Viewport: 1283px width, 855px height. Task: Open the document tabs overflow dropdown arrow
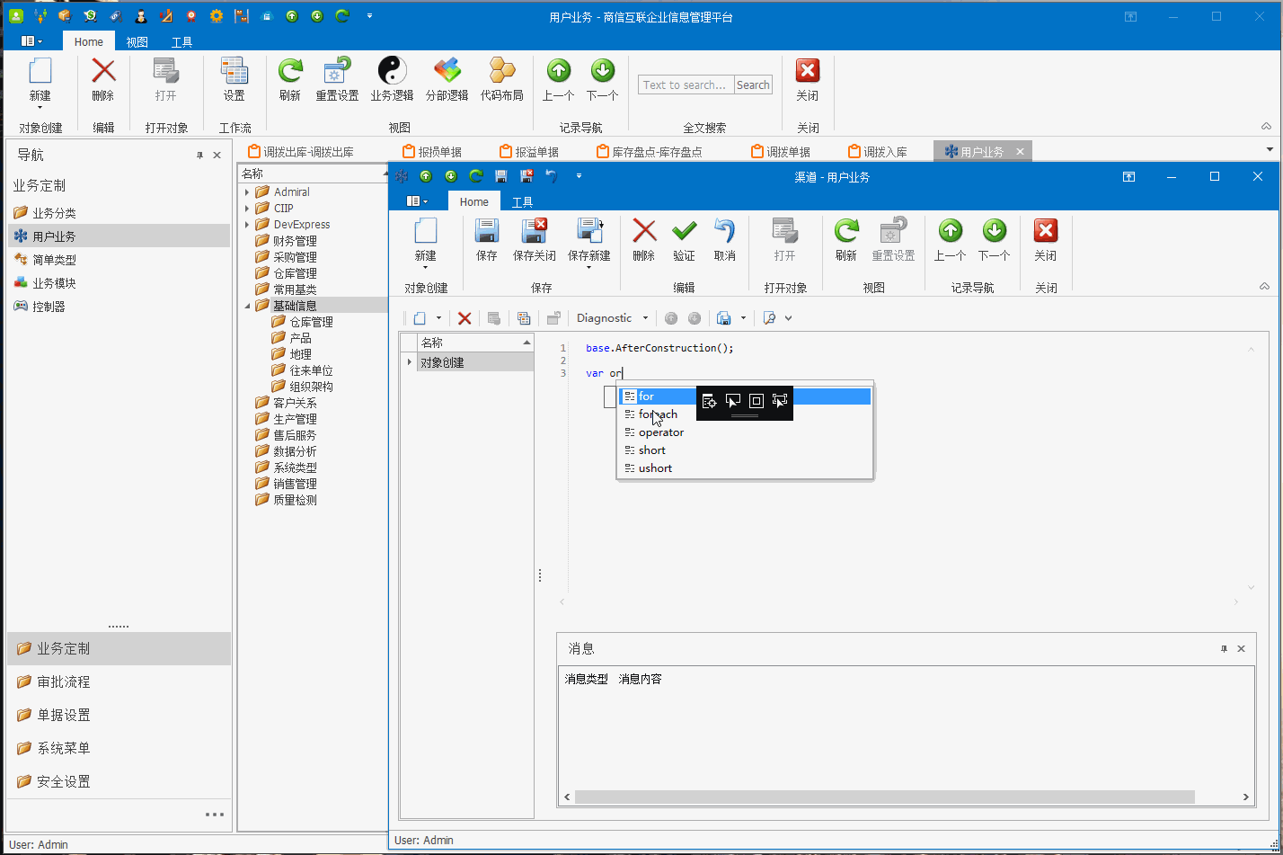(1270, 149)
